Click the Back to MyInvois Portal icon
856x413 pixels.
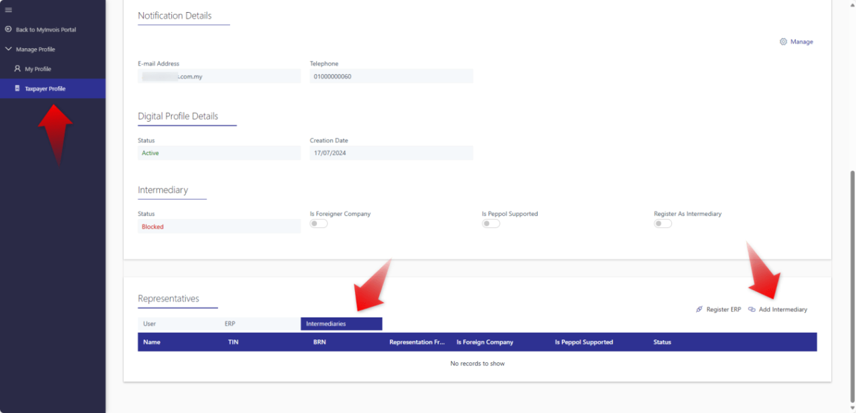click(x=8, y=30)
